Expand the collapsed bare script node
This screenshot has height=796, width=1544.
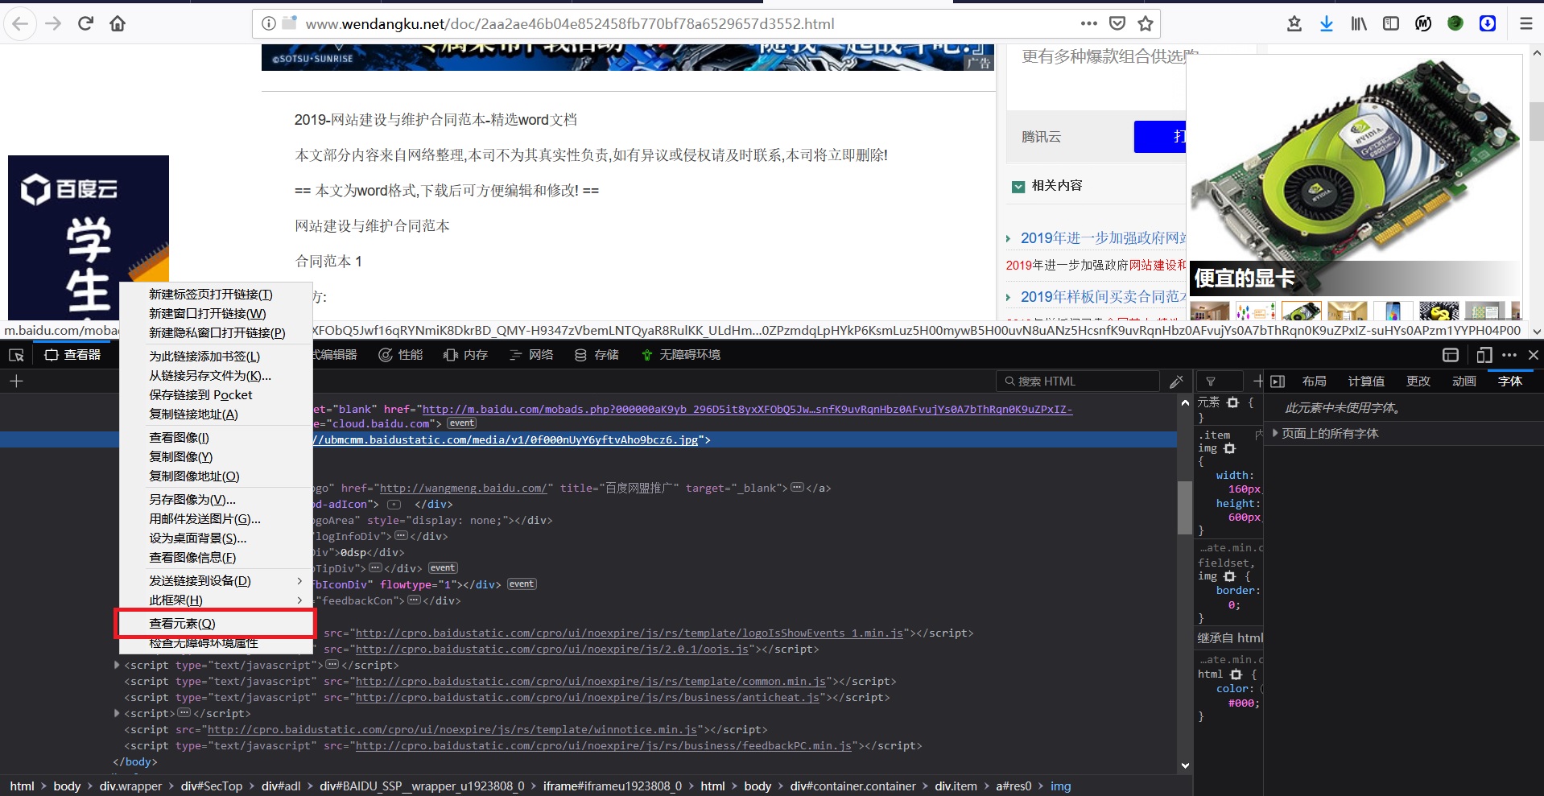pos(117,713)
